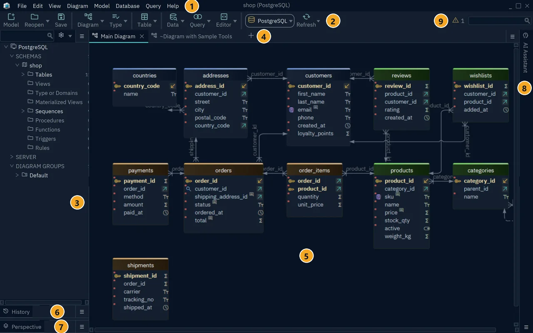Open the hamburger menu beside the tree panel gear
The height and width of the screenshot is (333, 533).
point(82,36)
